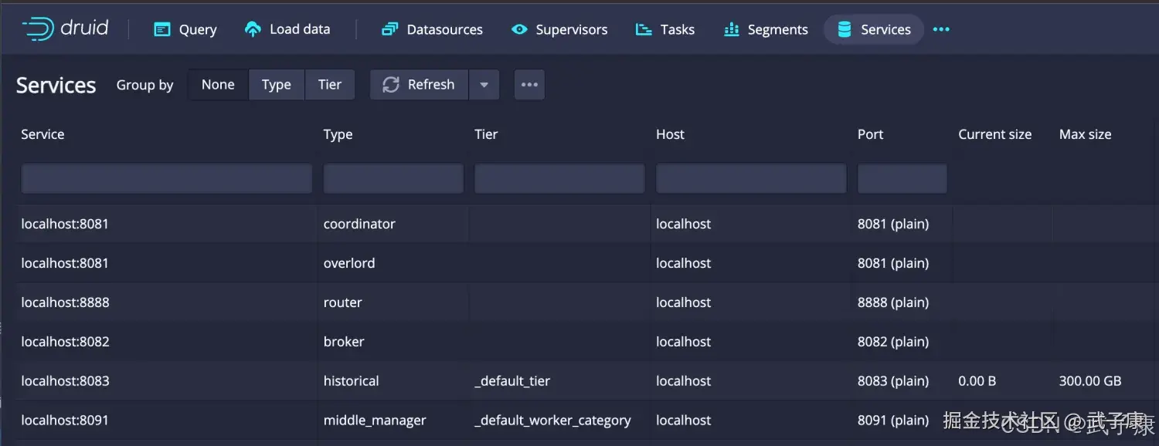Click the Services database icon
Image resolution: width=1159 pixels, height=446 pixels.
[845, 30]
